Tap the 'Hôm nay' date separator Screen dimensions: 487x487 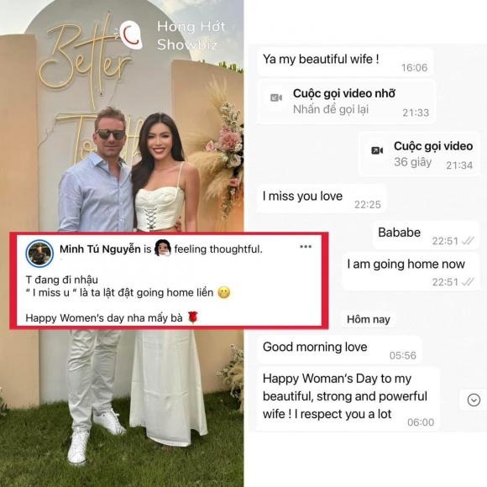[369, 319]
